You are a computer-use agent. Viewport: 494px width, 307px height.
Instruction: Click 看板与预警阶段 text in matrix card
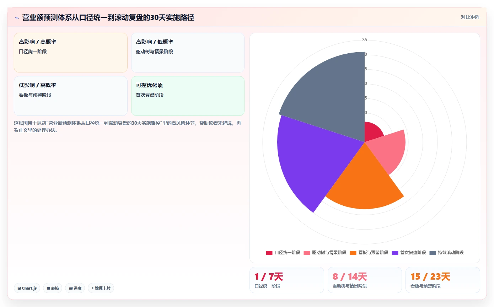(35, 95)
